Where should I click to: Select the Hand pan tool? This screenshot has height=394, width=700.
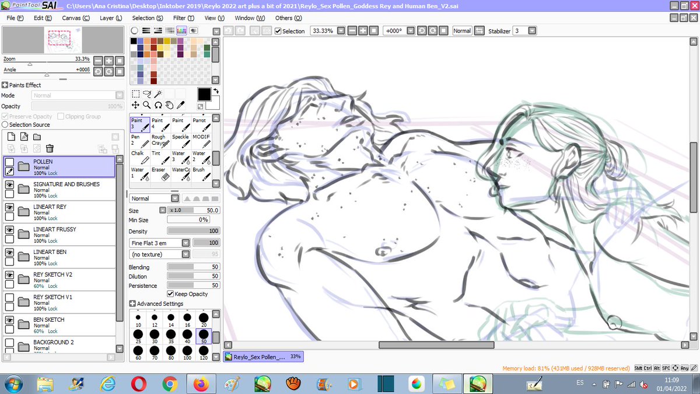tap(169, 105)
